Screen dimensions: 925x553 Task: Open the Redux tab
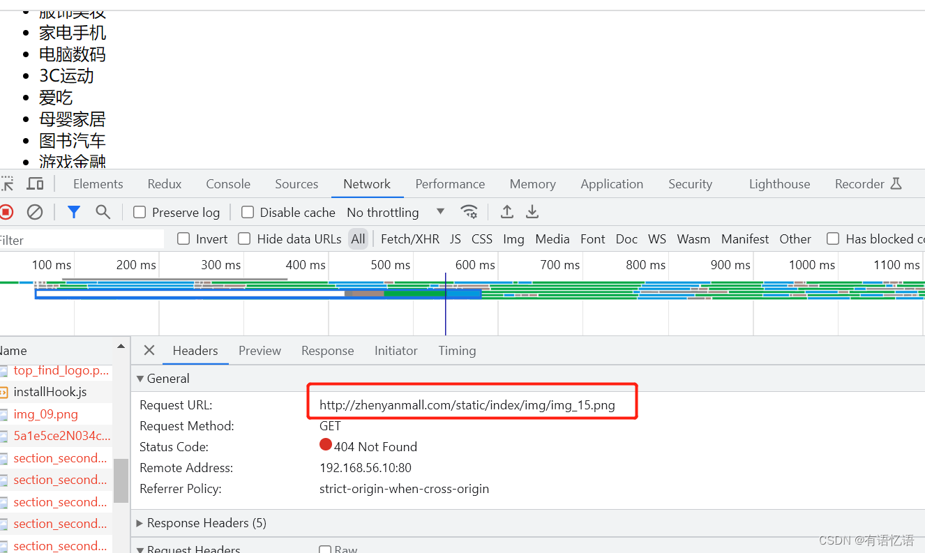pos(165,184)
